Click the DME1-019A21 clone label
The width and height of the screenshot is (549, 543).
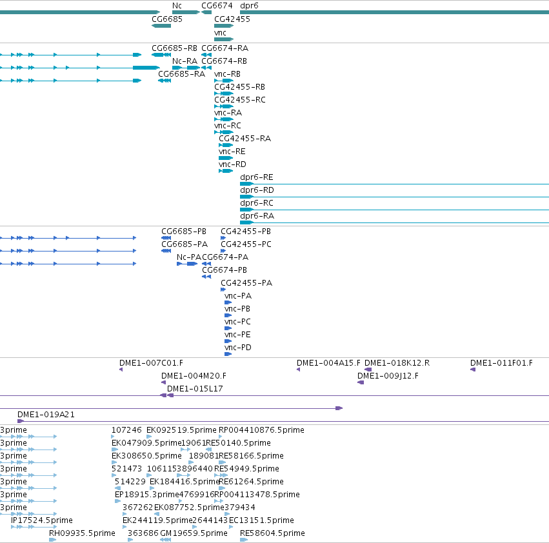(x=46, y=415)
